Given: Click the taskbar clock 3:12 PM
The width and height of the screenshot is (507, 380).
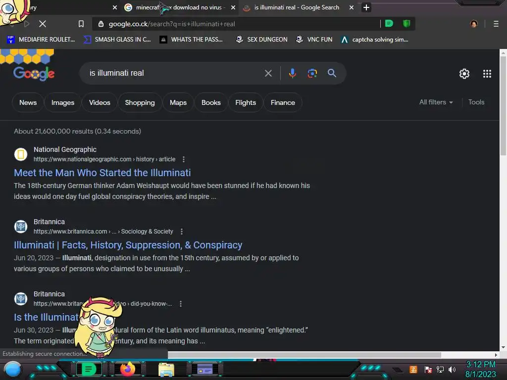Looking at the screenshot, I should (x=480, y=365).
